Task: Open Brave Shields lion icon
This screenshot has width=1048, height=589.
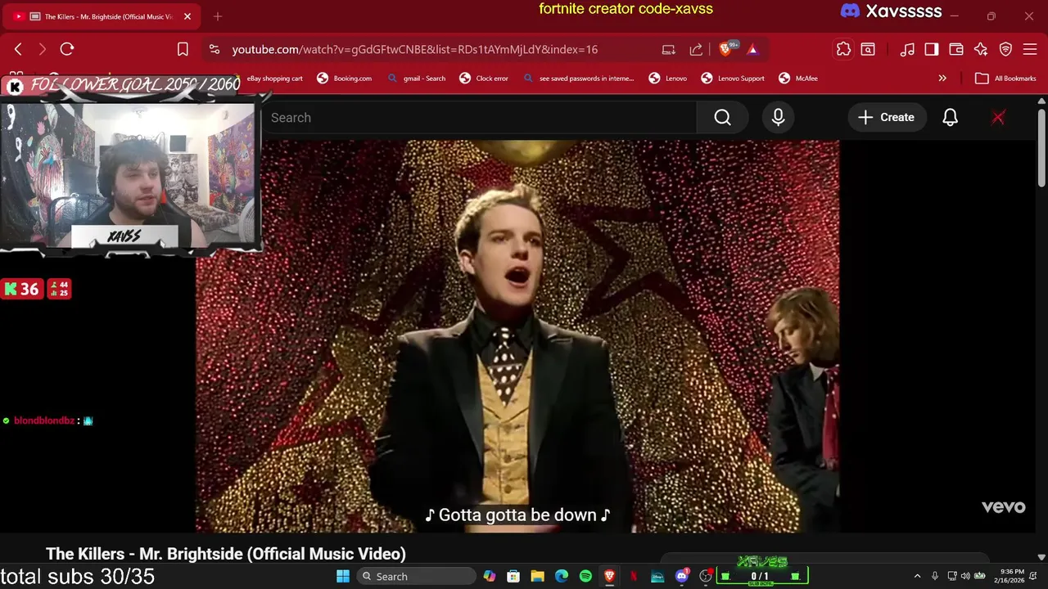Action: (725, 49)
